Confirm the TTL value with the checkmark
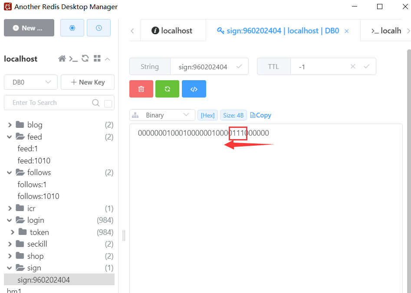The width and height of the screenshot is (411, 293). [367, 67]
